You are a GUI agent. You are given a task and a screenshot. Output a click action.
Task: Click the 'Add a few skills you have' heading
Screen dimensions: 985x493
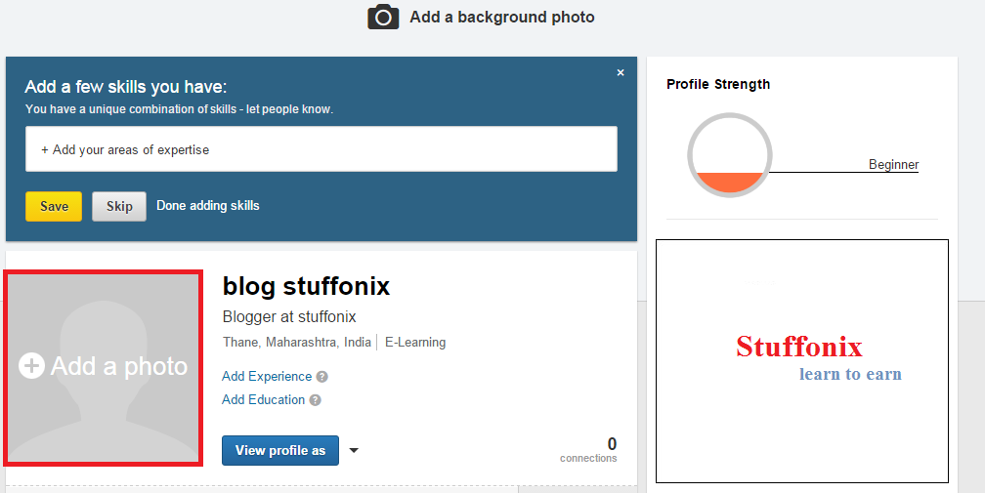tap(126, 87)
